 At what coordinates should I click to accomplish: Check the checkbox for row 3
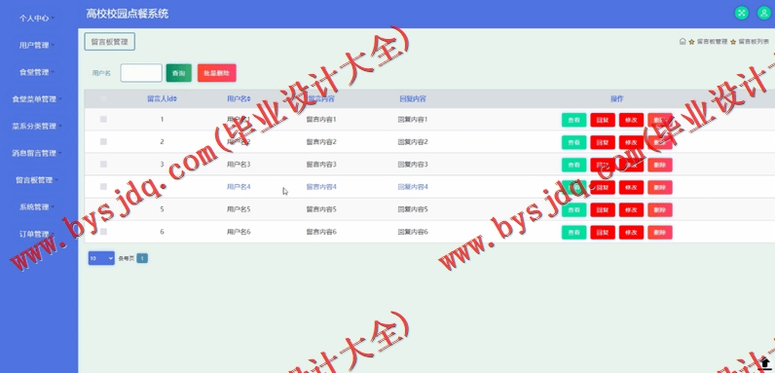coord(103,165)
